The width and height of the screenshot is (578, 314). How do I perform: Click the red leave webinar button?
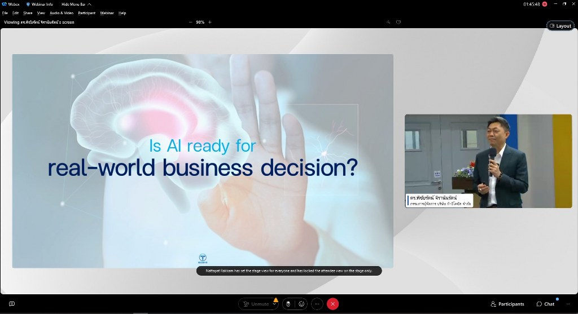[333, 304]
